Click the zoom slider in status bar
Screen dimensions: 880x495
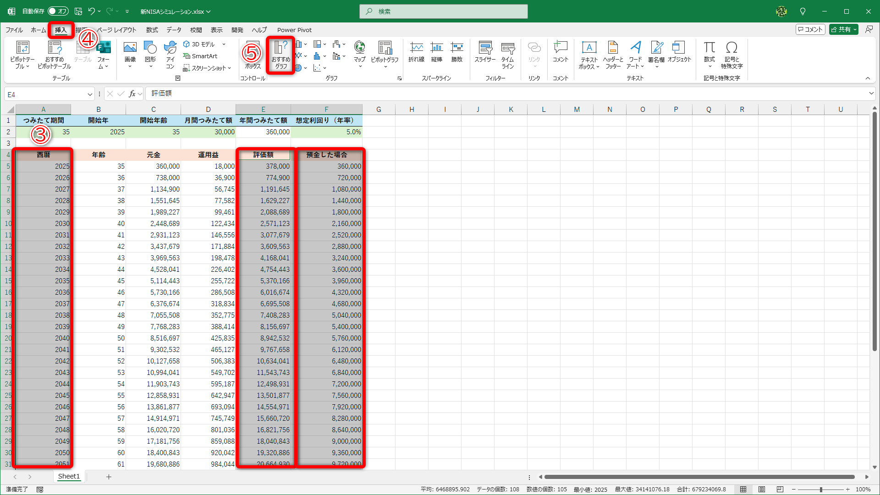click(821, 489)
